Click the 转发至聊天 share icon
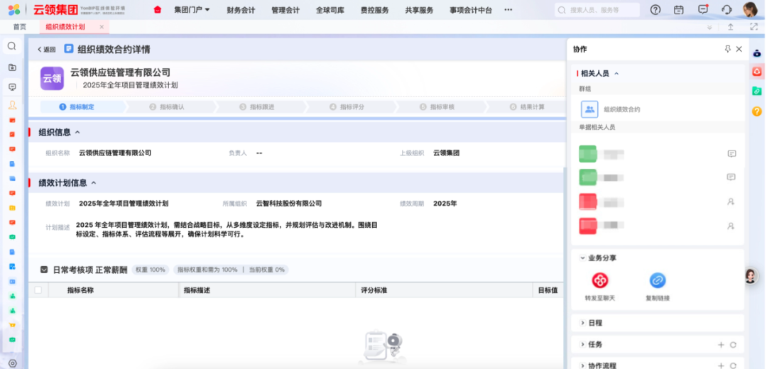The image size is (767, 369). [600, 280]
